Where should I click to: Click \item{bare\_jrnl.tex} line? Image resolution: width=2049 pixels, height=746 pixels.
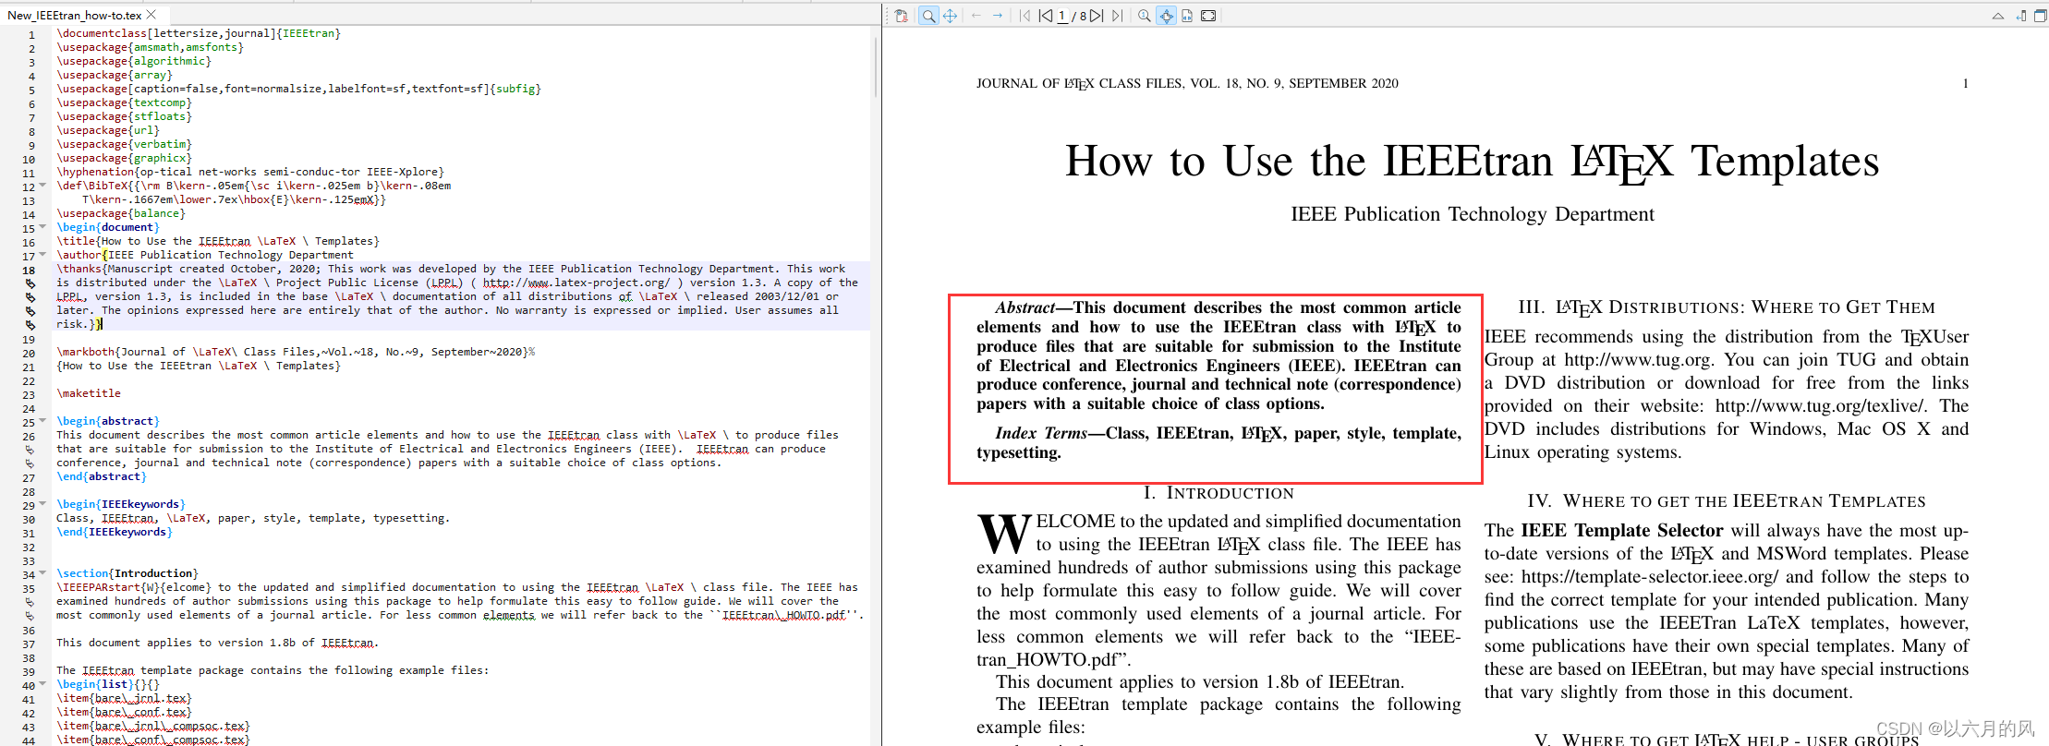(124, 698)
